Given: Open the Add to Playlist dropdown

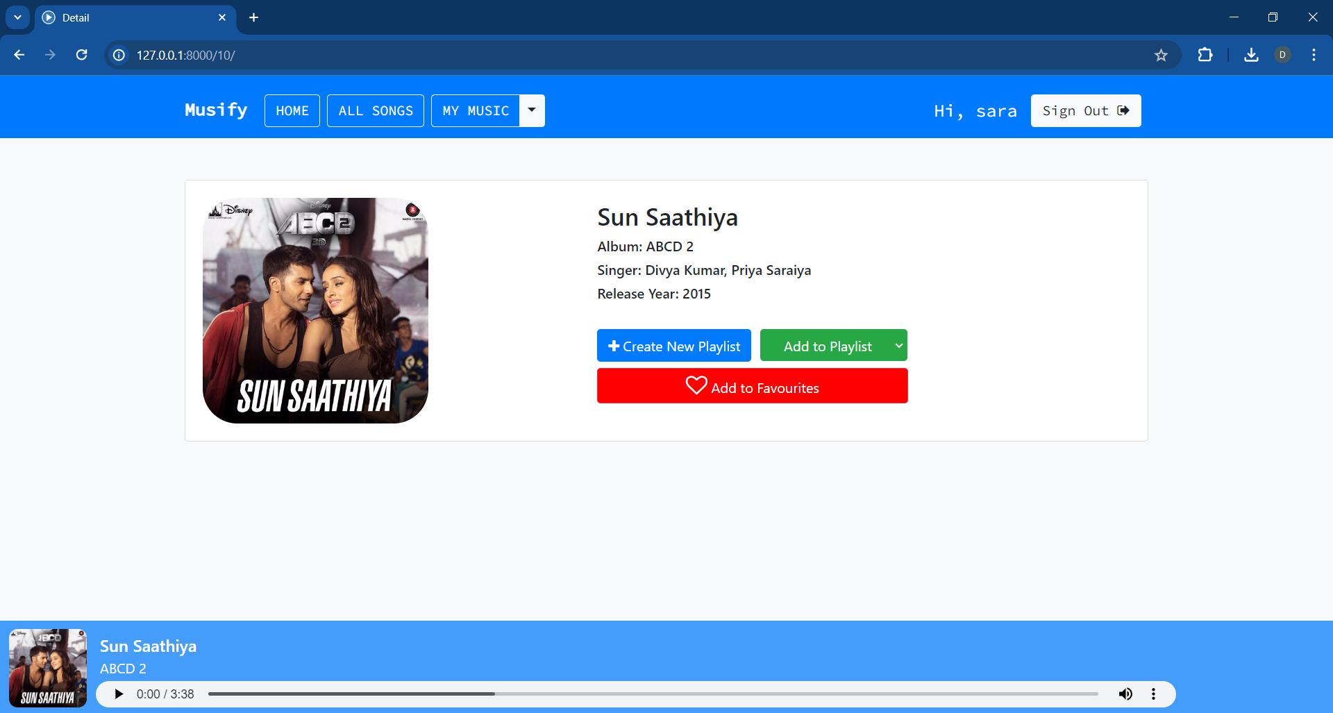Looking at the screenshot, I should tap(833, 346).
